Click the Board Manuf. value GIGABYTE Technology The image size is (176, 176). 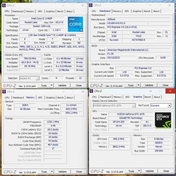[x=131, y=118]
